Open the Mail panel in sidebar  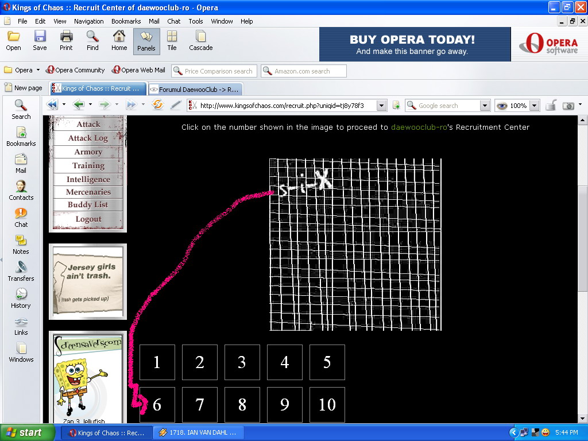tap(21, 164)
